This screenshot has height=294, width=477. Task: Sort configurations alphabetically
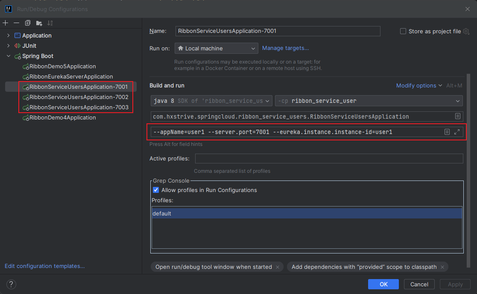[x=50, y=23]
